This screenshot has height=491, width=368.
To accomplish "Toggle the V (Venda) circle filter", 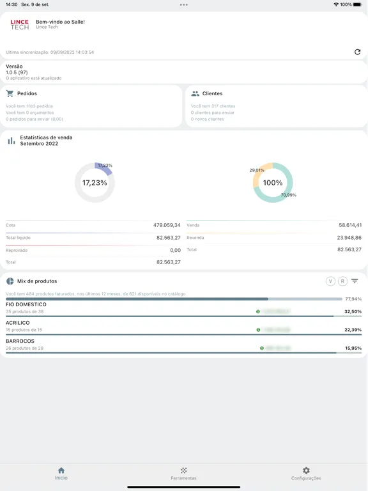I will [x=330, y=281].
